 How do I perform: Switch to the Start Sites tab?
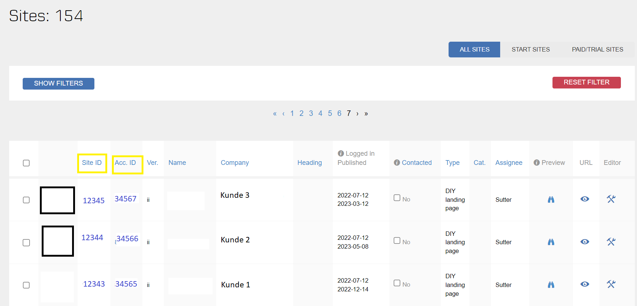[x=531, y=49]
